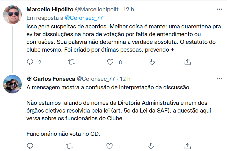The image size is (227, 151).
Task: Open Marcello Hipólito's display name link
Action: click(x=50, y=10)
